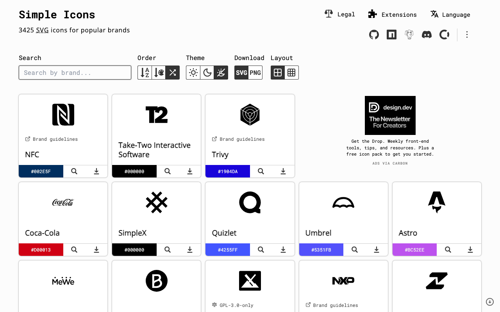
Task: Open NFC Brand guidelines link
Action: [52, 139]
